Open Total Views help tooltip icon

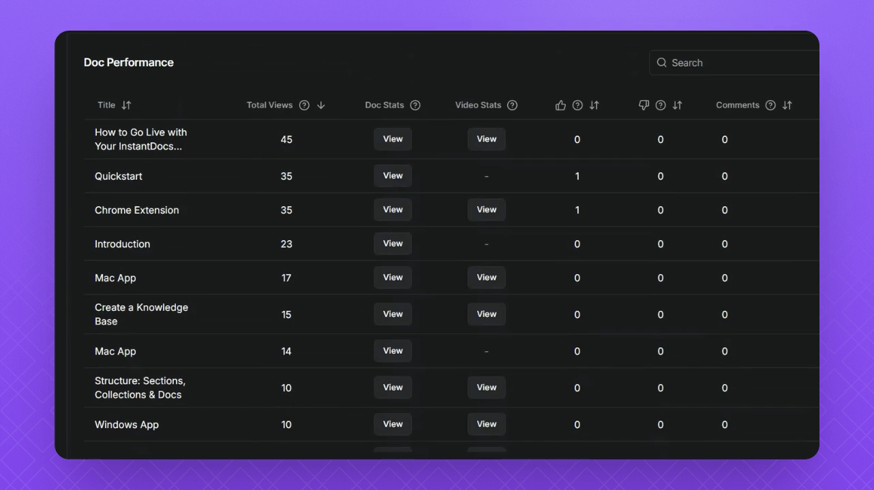click(x=305, y=105)
